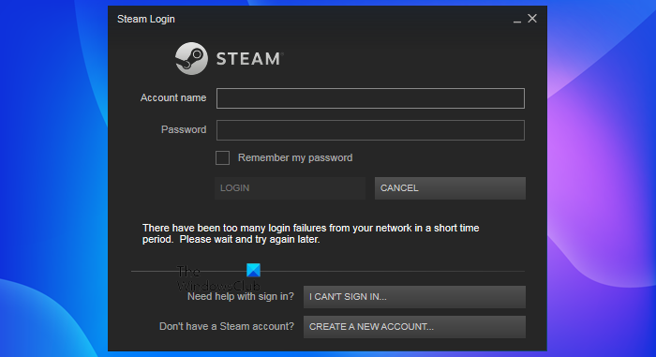Click the "Need help with sign in?" label
The height and width of the screenshot is (357, 656).
click(241, 297)
